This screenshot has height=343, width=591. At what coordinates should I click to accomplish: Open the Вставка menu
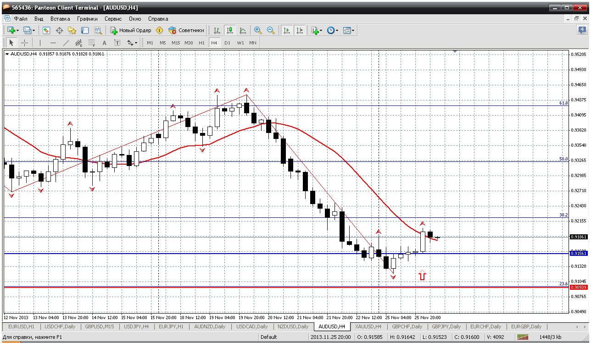point(60,19)
